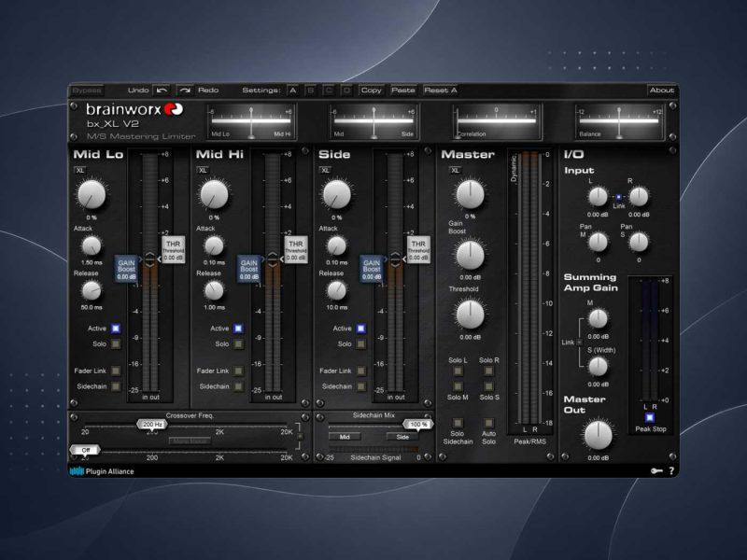This screenshot has width=747, height=560.
Task: Click the Mid Lo XL knob
Action: coord(92,194)
